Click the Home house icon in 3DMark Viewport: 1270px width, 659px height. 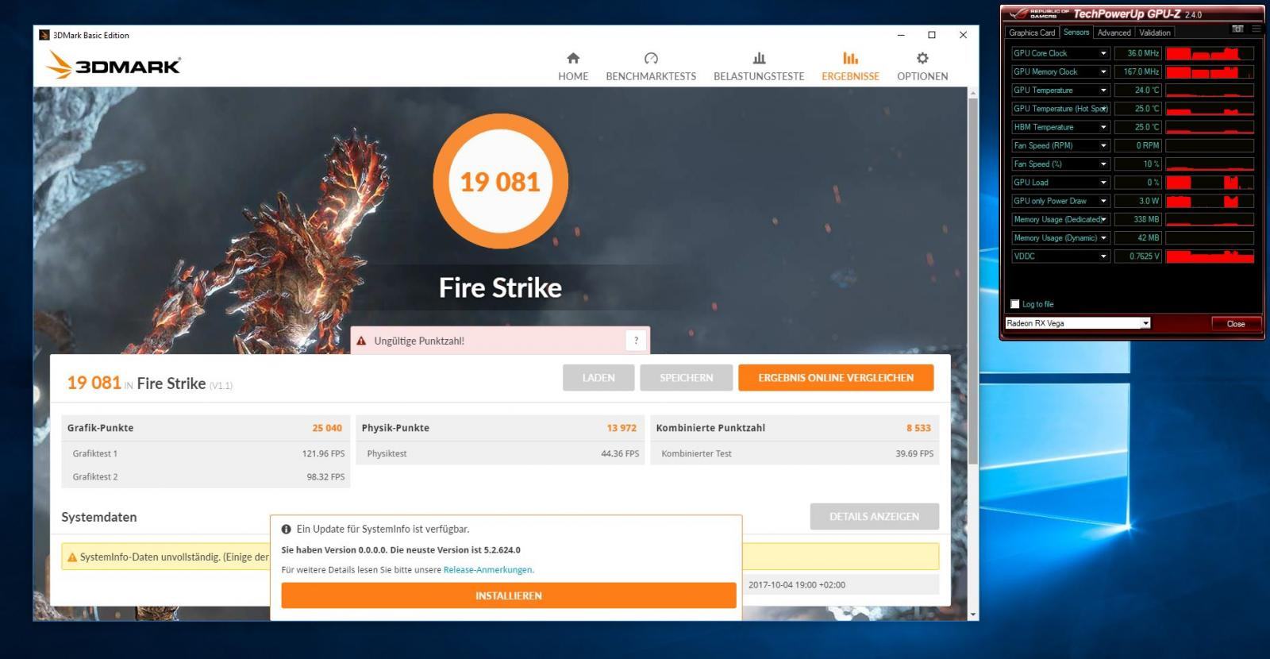(573, 58)
